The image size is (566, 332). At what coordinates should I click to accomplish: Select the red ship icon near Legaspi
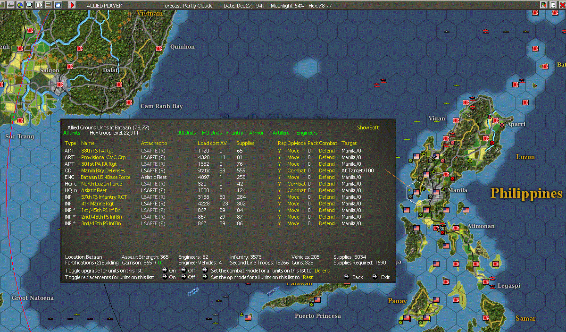click(491, 286)
